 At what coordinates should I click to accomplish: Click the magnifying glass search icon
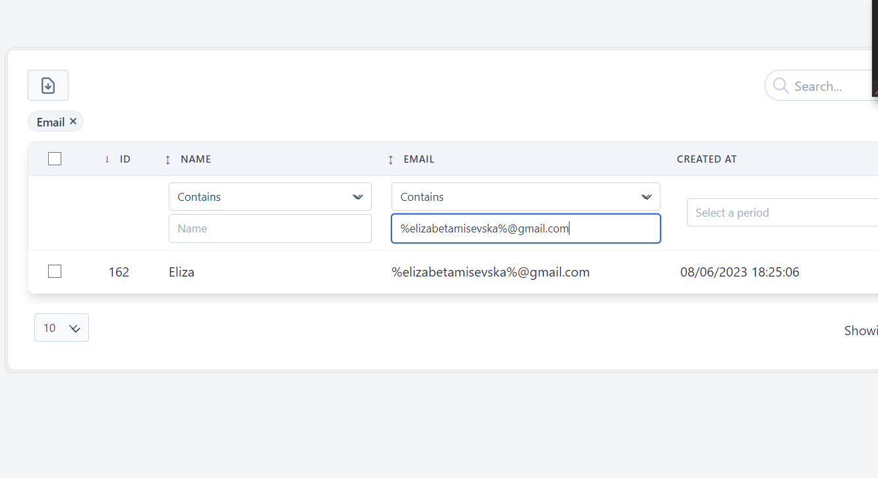(780, 86)
